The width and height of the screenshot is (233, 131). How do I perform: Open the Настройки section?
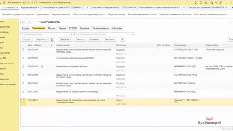(x=117, y=28)
